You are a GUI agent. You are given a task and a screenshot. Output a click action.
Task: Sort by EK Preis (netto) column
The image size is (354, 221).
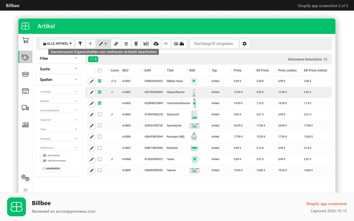click(315, 70)
